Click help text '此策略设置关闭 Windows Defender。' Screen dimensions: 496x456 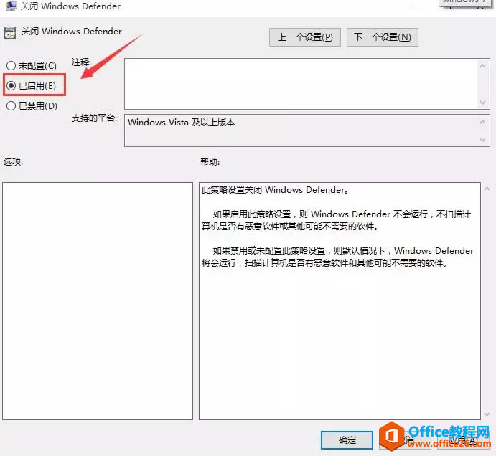coord(275,190)
